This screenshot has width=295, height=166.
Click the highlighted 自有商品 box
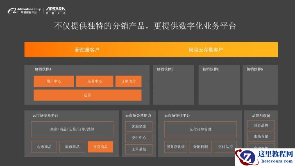tap(100, 147)
